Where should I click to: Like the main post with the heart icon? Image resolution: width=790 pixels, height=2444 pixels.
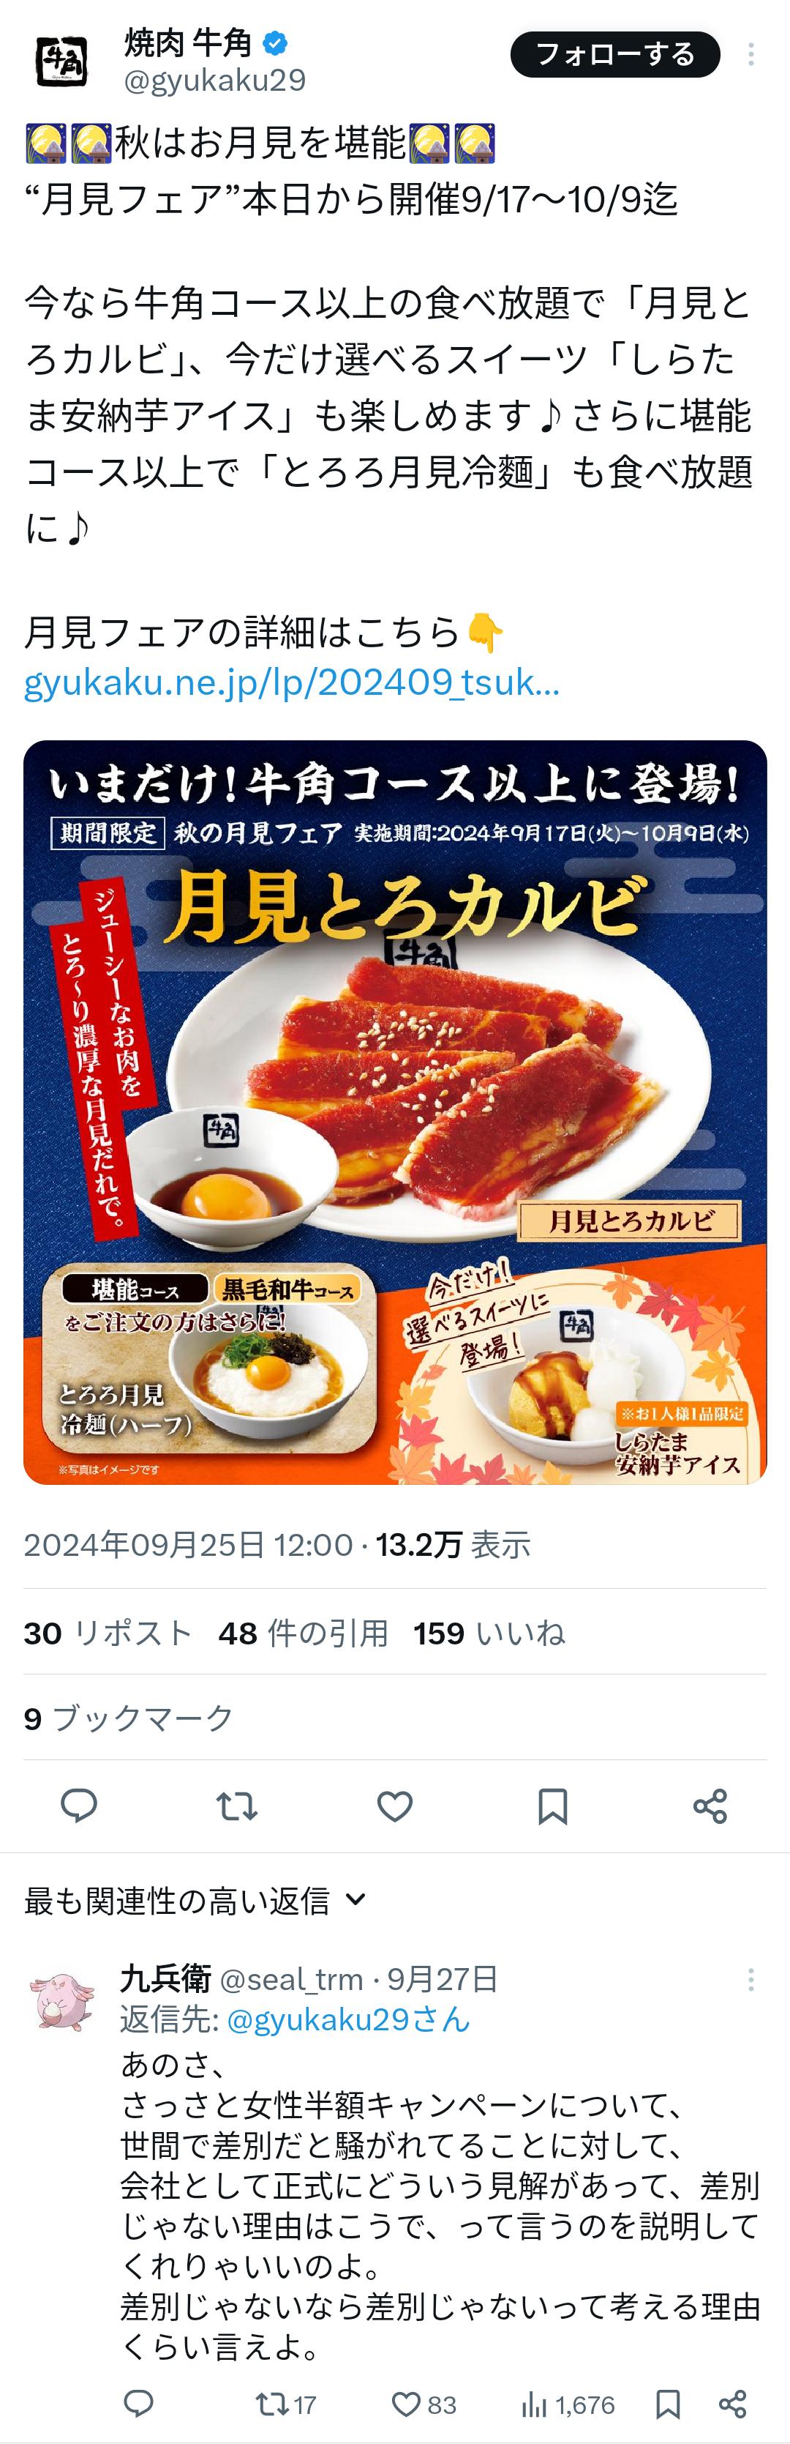tap(394, 1806)
